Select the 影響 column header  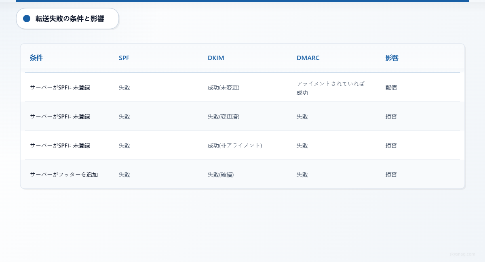[x=392, y=58]
